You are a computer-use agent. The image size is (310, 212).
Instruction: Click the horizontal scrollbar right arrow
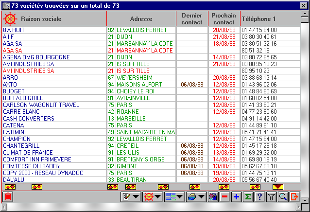coord(298,207)
